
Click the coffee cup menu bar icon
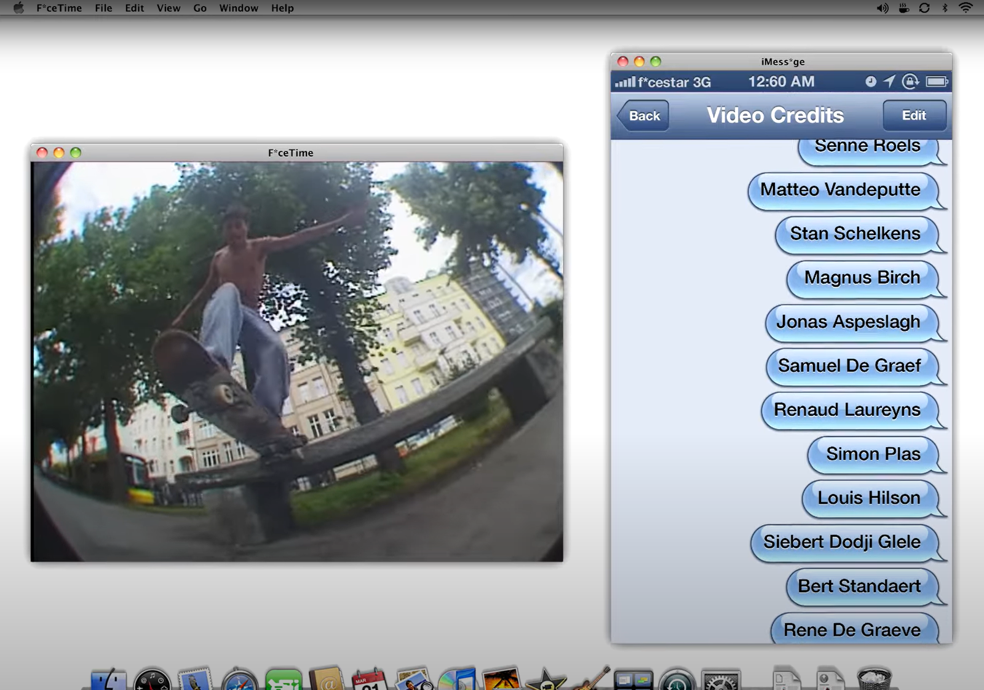(903, 8)
